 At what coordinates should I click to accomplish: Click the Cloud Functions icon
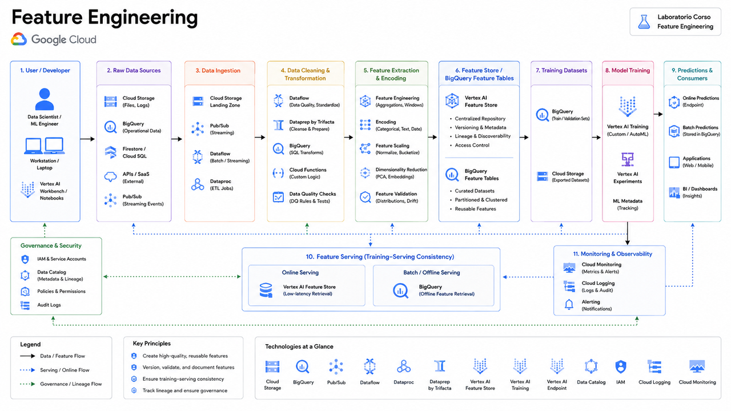[279, 173]
